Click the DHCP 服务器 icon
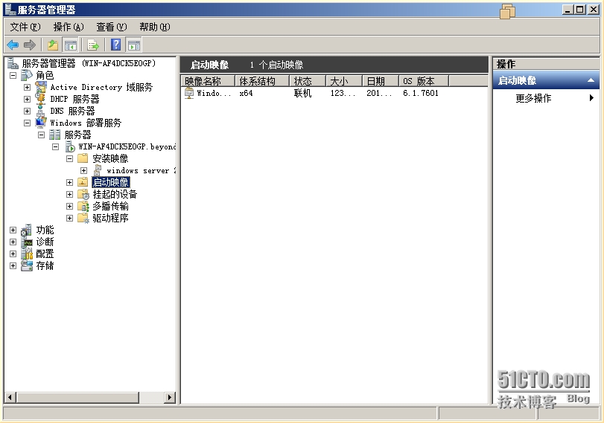 click(40, 99)
